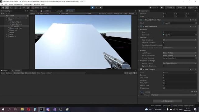Open the 1920x1080 resolution dropdown
199x112 pixels.
tap(50, 13)
